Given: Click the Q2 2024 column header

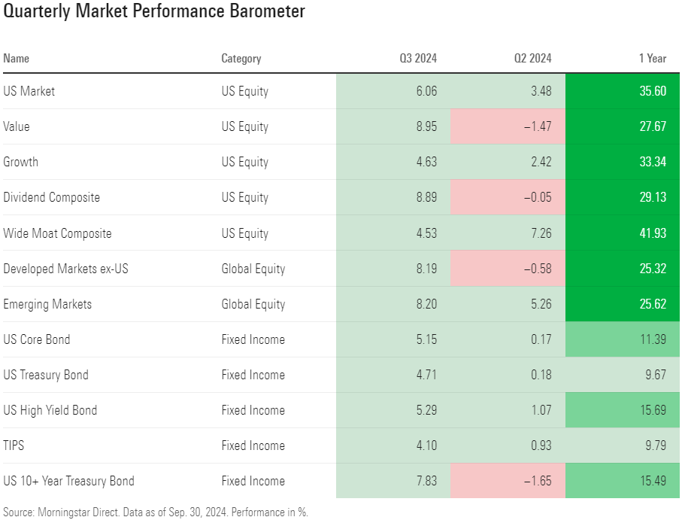Looking at the screenshot, I should tap(533, 58).
